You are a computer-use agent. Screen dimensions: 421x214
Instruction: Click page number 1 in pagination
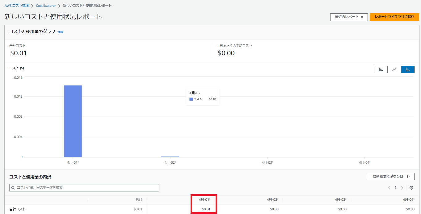(x=395, y=188)
